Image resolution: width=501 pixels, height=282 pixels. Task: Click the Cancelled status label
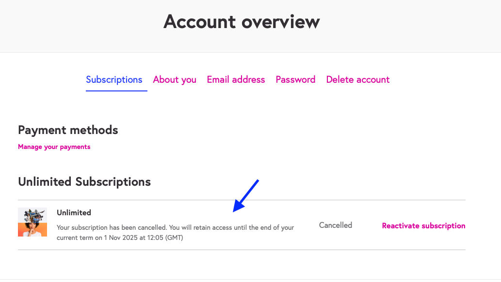(x=336, y=225)
